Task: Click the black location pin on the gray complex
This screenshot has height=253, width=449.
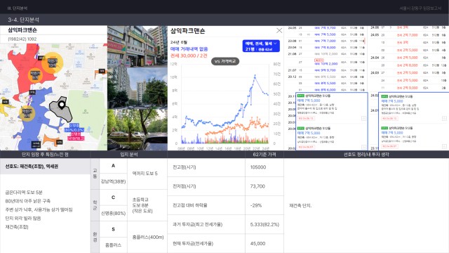Action: (62, 105)
